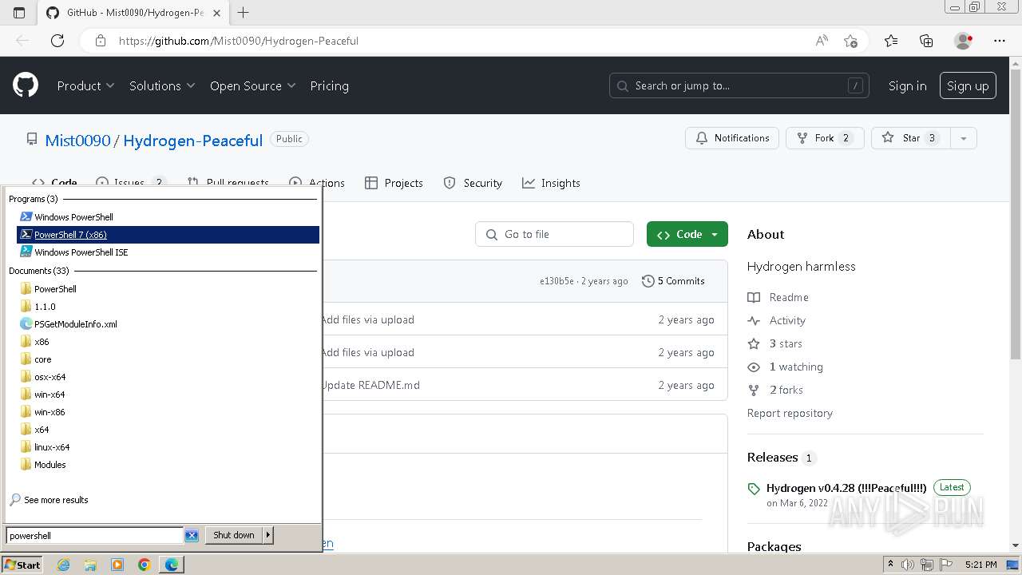Viewport: 1022px width, 575px height.
Task: Open the linux-x64 folder result
Action: point(52,447)
